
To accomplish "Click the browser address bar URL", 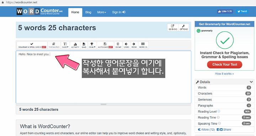I will (22, 2).
